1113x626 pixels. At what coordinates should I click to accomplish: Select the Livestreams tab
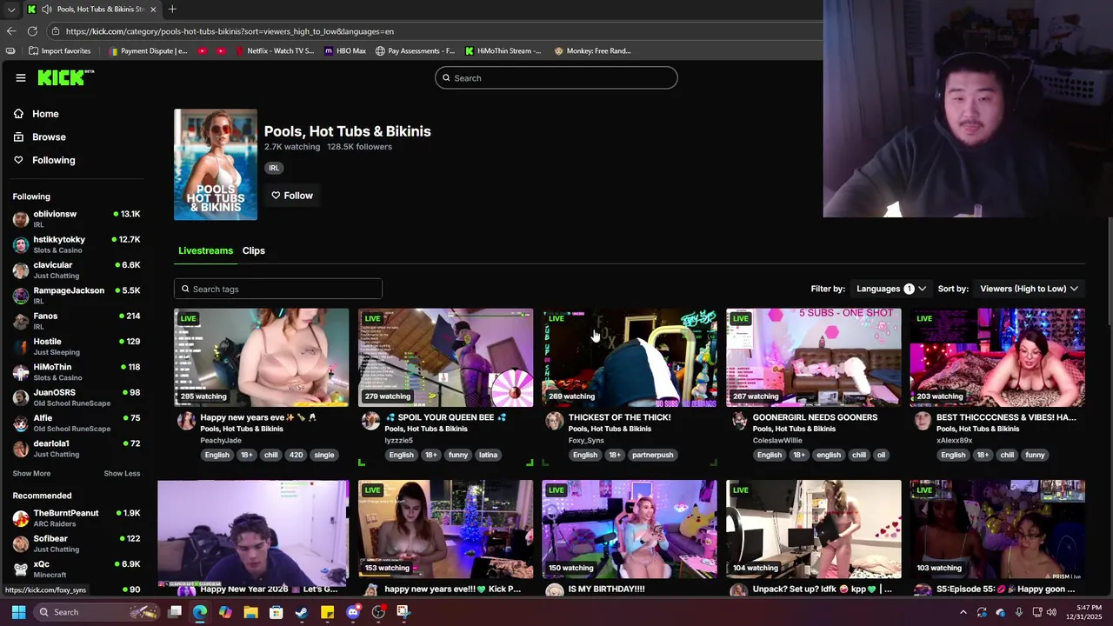[x=205, y=250]
